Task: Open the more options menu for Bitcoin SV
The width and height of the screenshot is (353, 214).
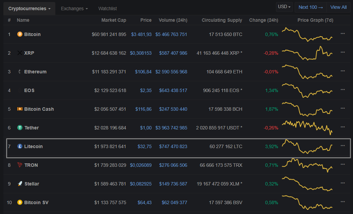Action: pos(342,202)
